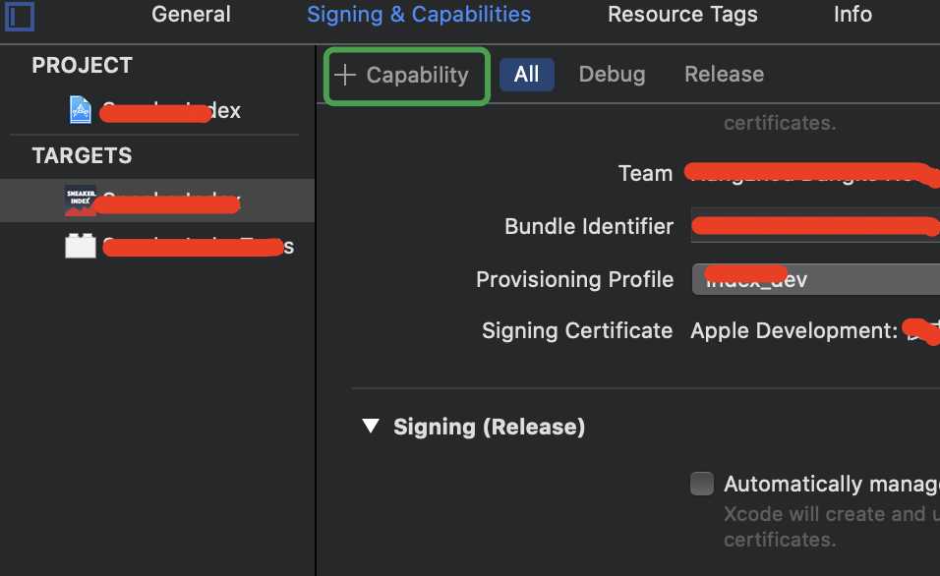
Task: Select the Signing & Capabilities tab
Action: [x=419, y=15]
